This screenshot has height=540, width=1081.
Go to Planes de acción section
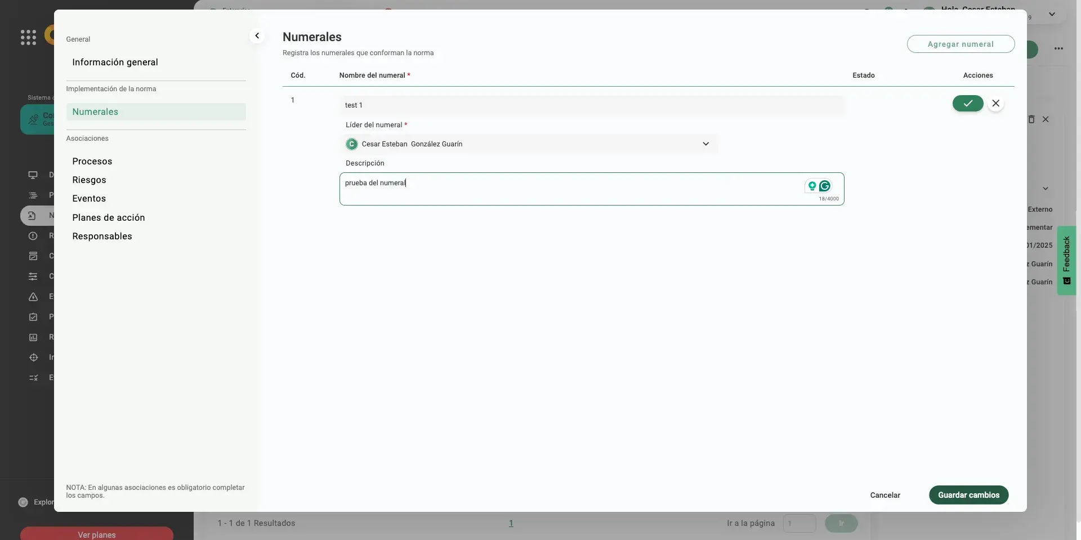click(x=108, y=218)
